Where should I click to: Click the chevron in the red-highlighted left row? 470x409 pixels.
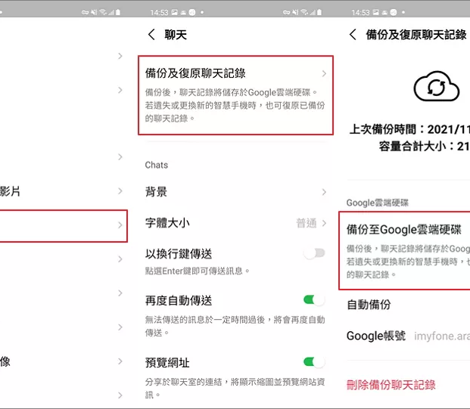coord(120,225)
